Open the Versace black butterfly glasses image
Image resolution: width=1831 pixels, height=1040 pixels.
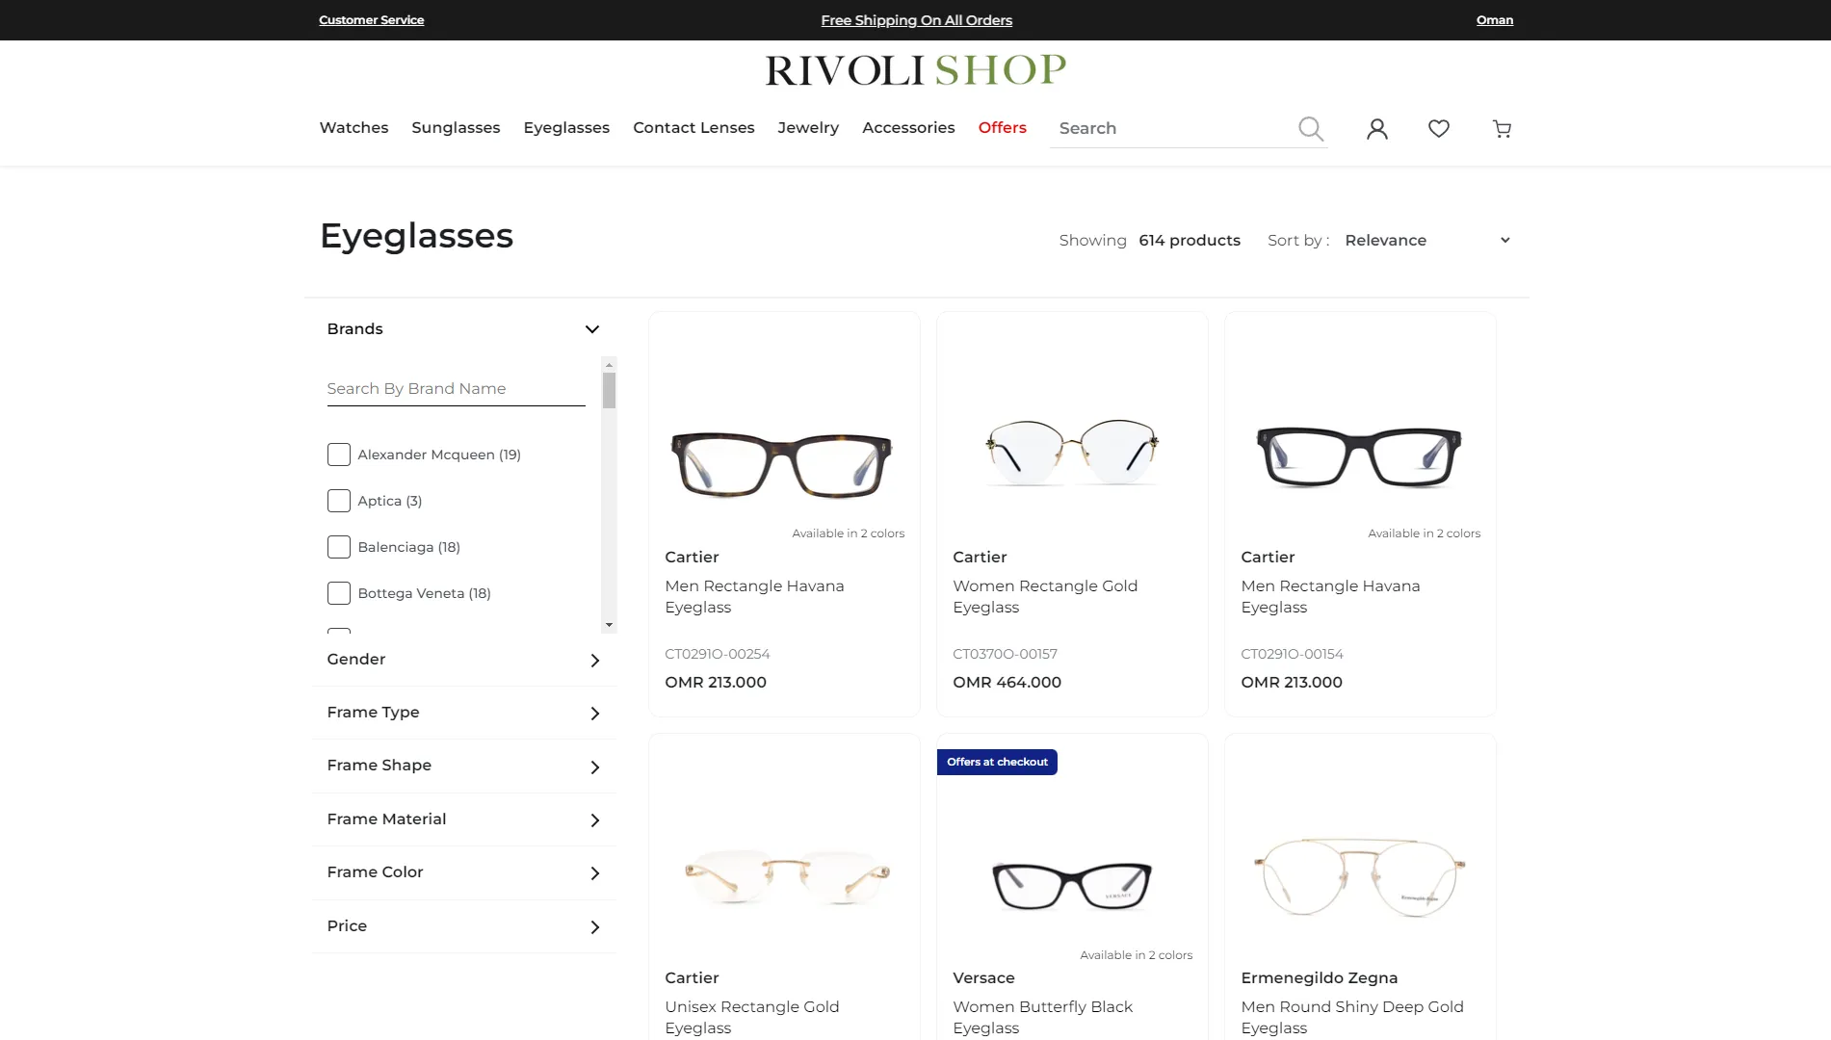(1072, 886)
